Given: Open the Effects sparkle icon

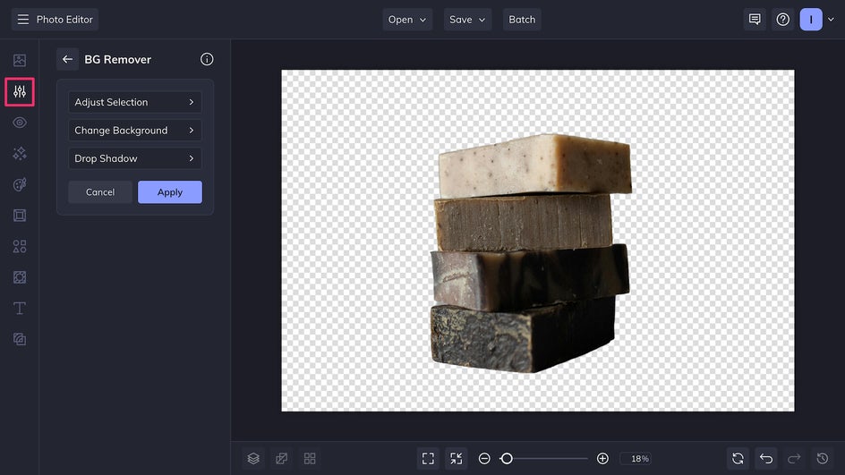Looking at the screenshot, I should click(x=20, y=154).
